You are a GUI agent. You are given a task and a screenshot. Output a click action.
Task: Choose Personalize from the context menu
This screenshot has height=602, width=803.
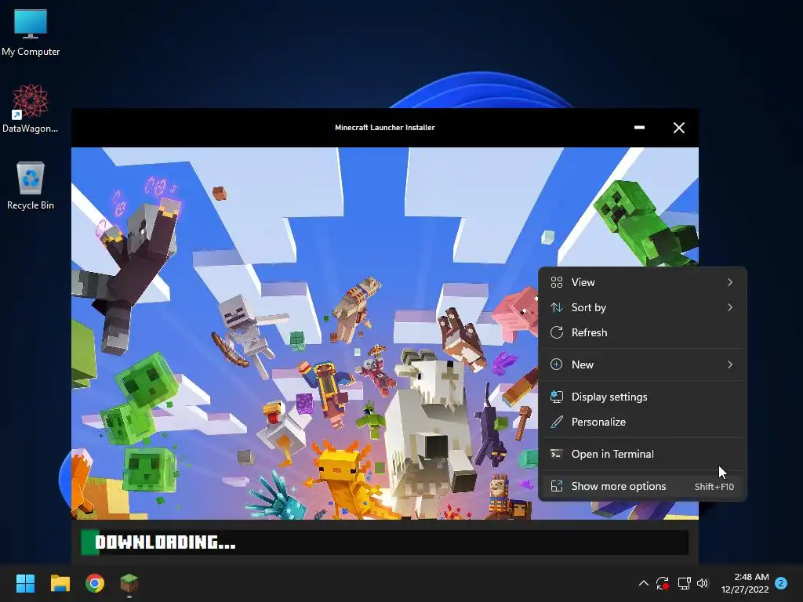click(x=643, y=422)
